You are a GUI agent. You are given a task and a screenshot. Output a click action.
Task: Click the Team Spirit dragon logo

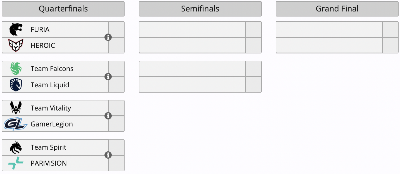[16, 147]
